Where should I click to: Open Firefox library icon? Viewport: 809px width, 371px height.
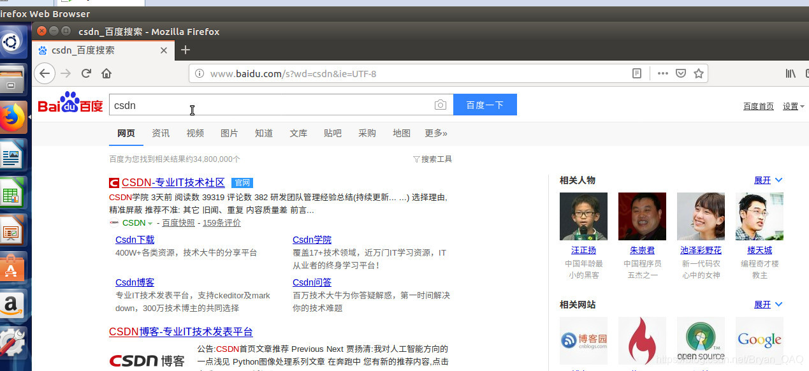click(x=791, y=73)
